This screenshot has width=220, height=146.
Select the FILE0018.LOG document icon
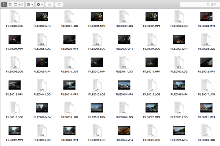tap(15, 108)
